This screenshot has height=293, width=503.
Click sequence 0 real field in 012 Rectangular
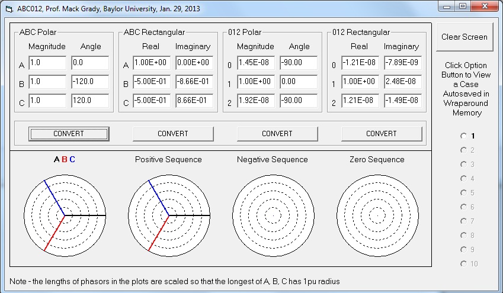[x=360, y=63]
